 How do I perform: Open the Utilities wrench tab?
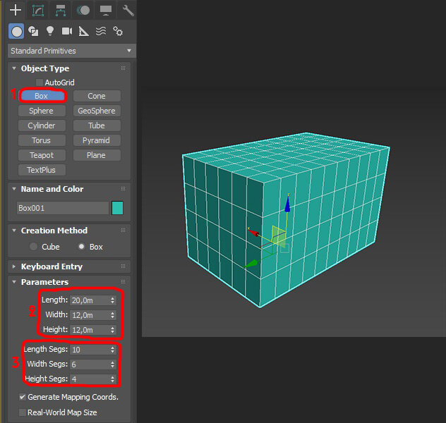[x=128, y=11]
